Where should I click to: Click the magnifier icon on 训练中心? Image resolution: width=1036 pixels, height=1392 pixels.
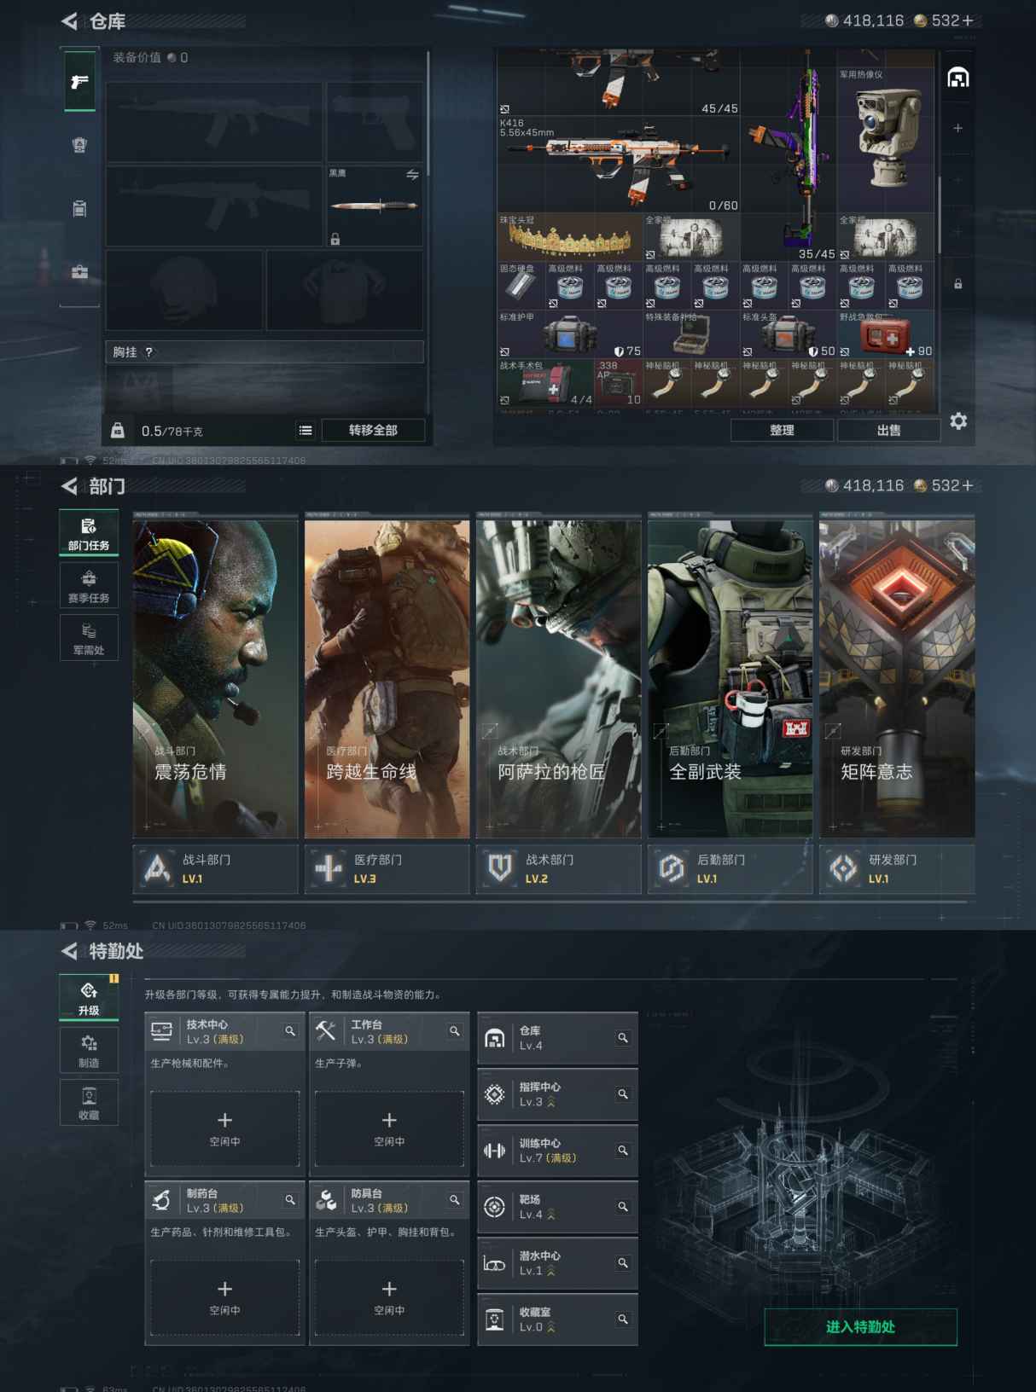coord(623,1151)
